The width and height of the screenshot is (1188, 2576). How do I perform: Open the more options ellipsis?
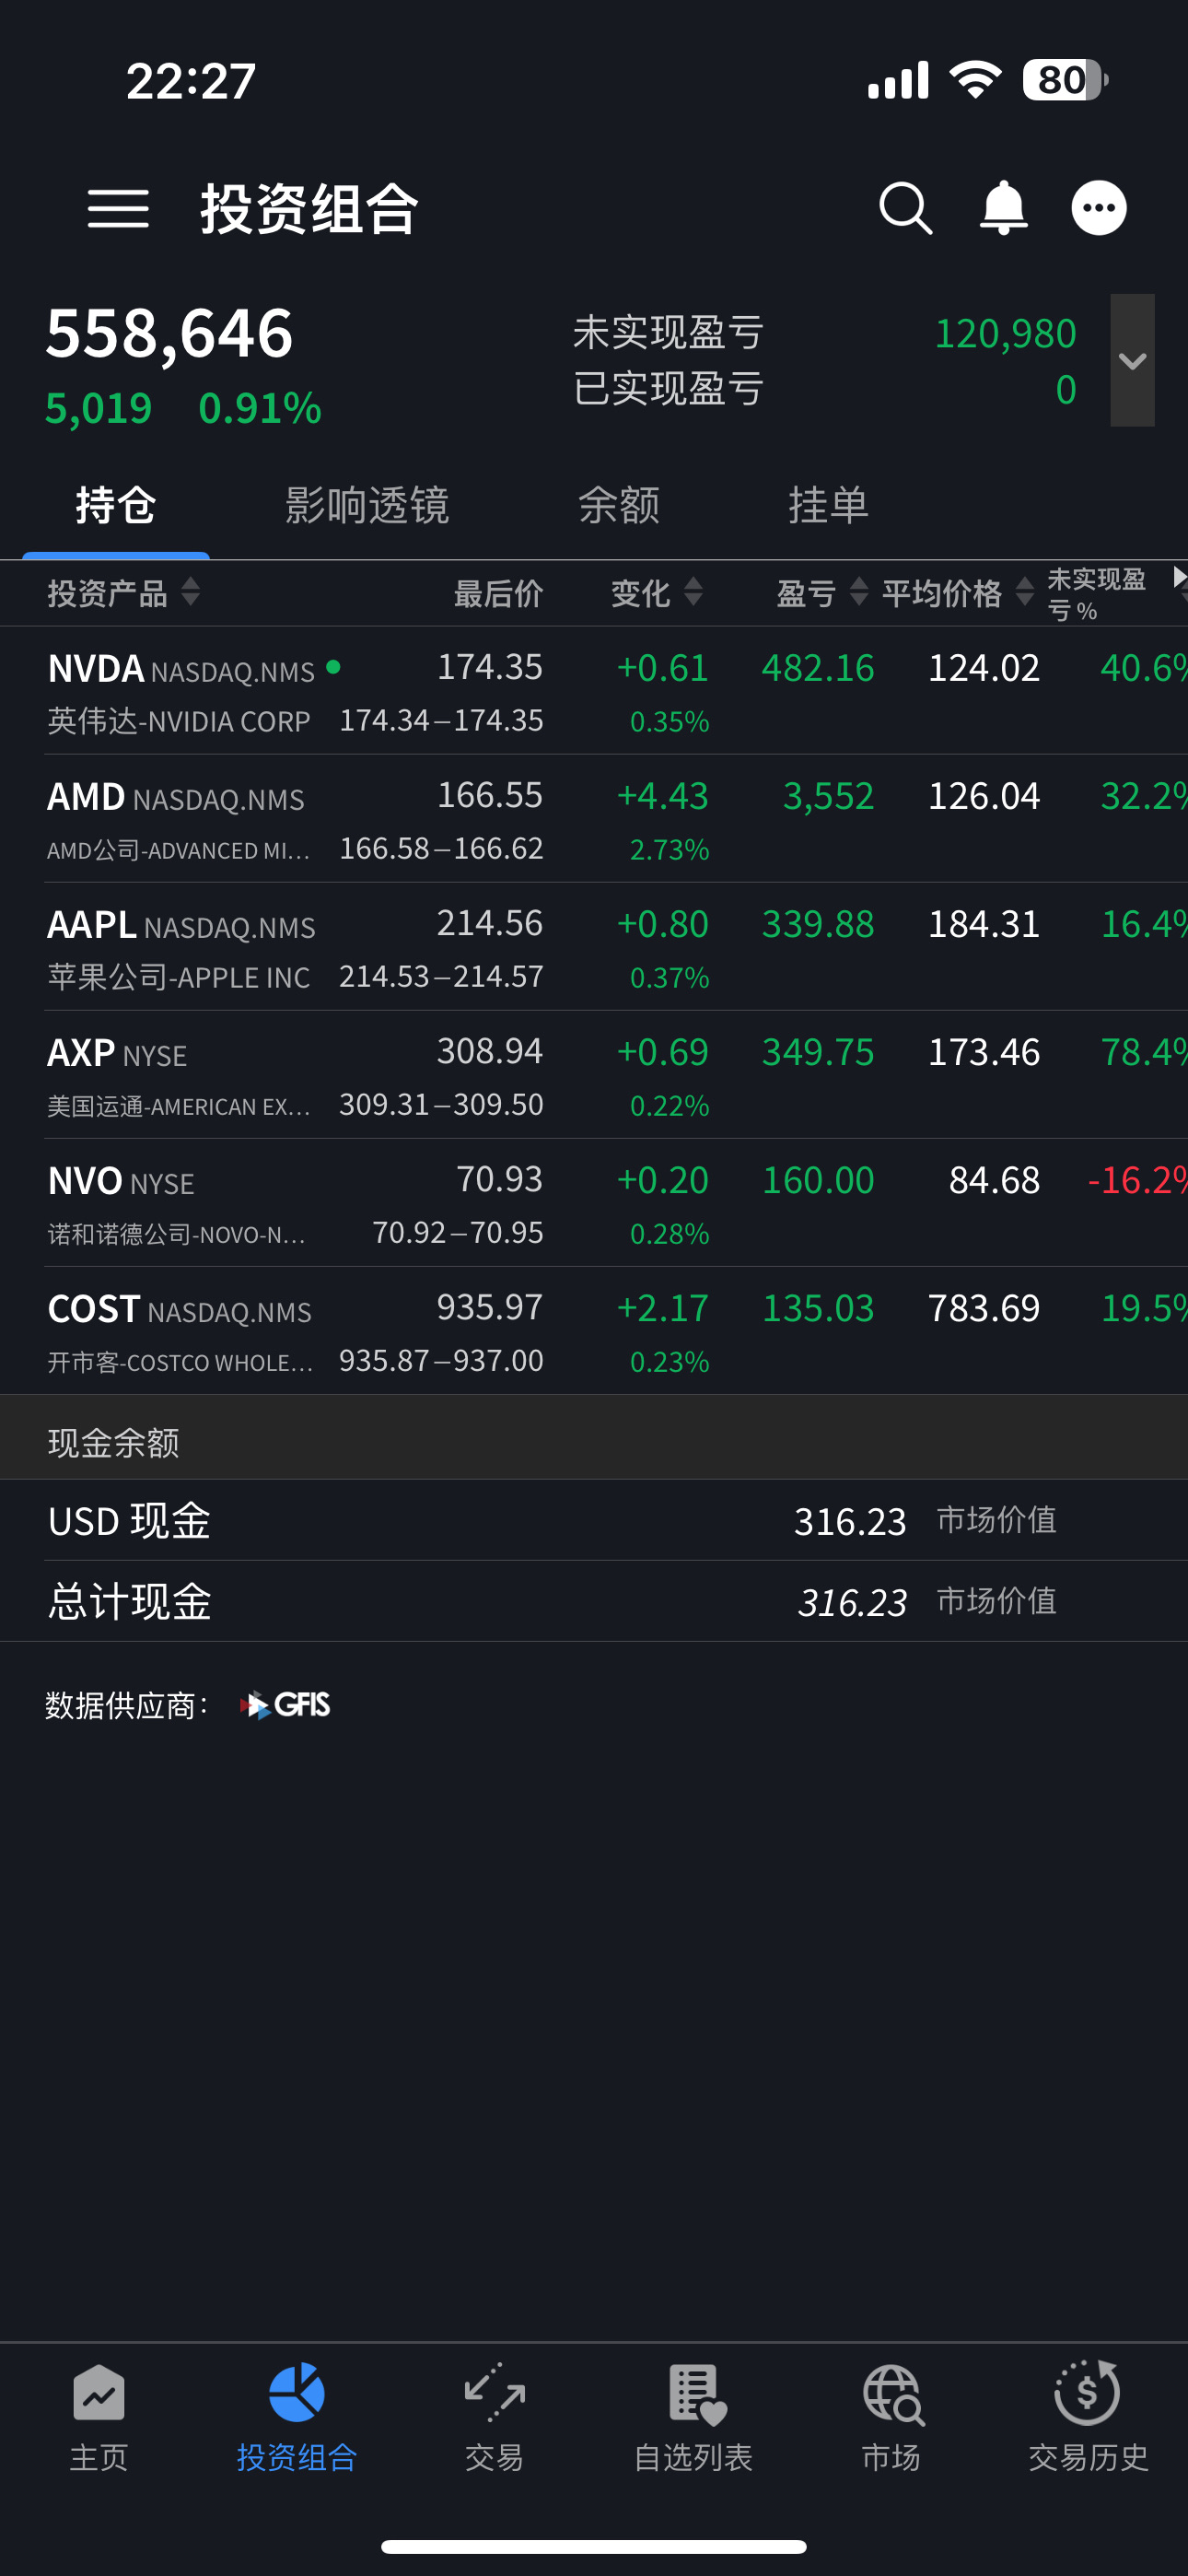(x=1099, y=208)
